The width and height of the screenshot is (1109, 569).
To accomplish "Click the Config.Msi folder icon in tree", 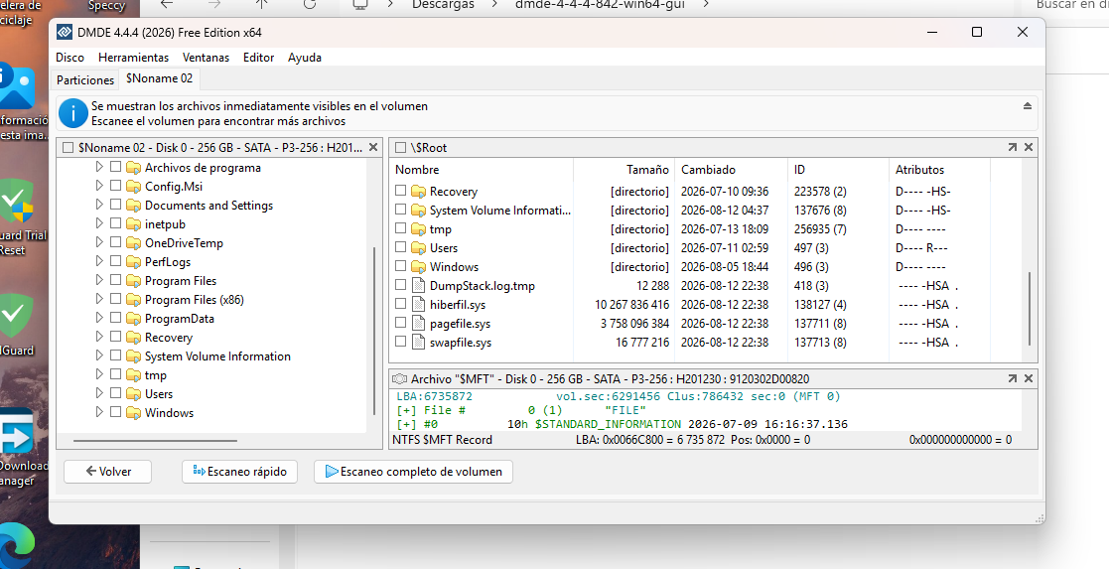I will tap(133, 186).
